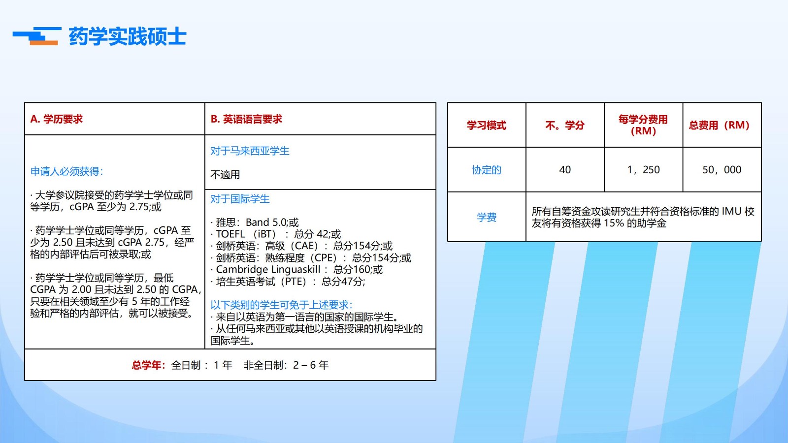Click the blue heading 对于国际学生
This screenshot has height=443, width=788.
coord(240,199)
